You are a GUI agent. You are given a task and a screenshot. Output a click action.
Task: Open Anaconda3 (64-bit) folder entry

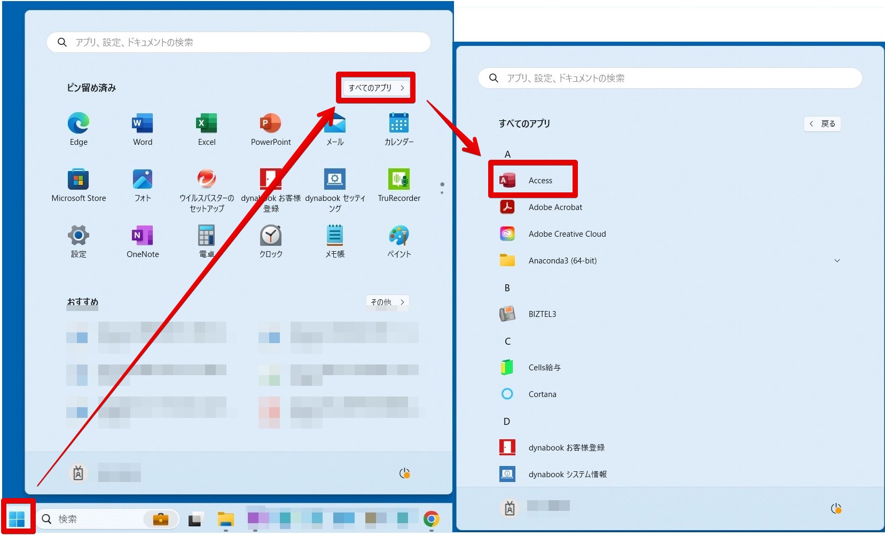tap(670, 261)
